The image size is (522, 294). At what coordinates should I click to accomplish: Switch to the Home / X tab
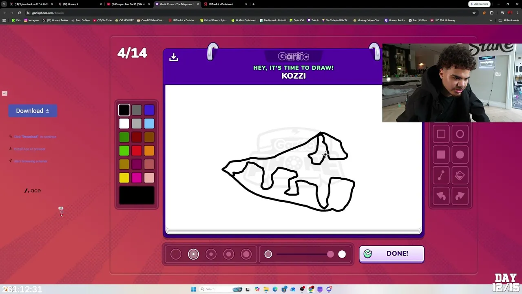79,4
